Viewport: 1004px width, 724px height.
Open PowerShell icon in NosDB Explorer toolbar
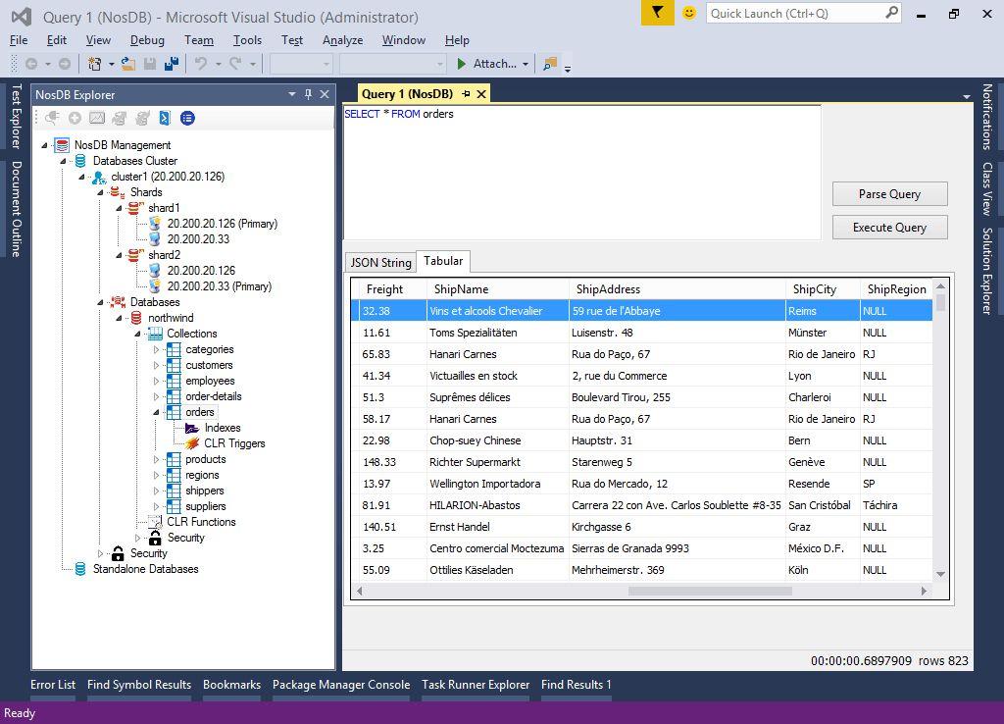(x=165, y=118)
